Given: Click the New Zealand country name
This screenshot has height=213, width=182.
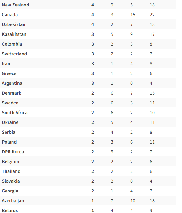Looking at the screenshot, I should (16, 5).
